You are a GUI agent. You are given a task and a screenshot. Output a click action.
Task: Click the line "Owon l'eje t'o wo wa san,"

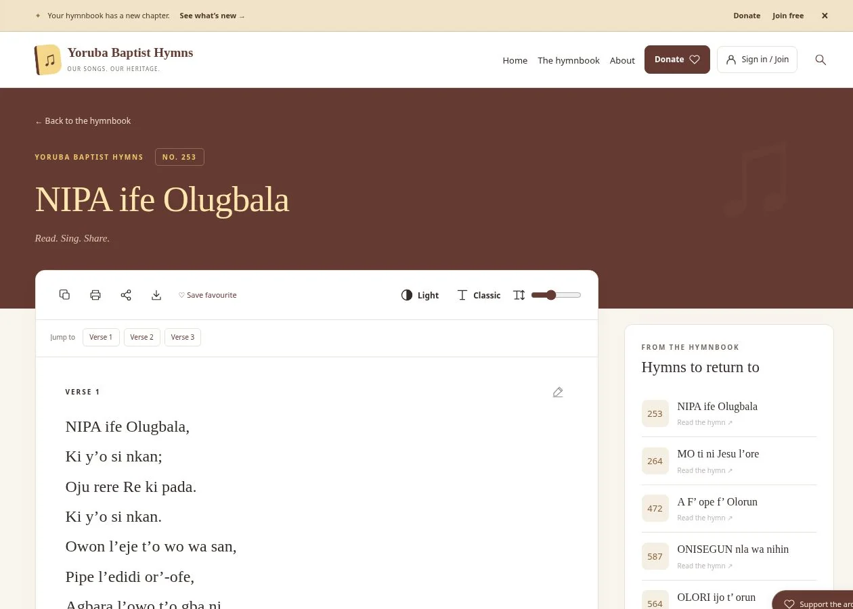[151, 547]
